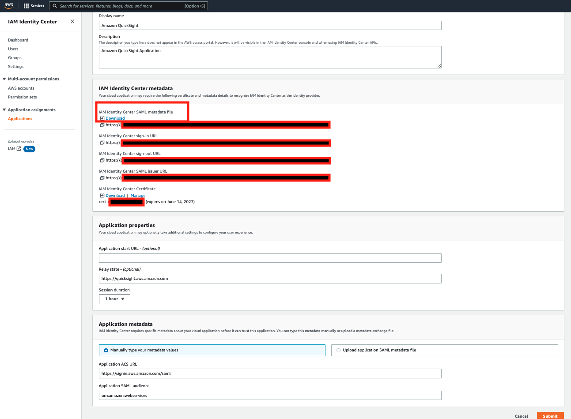The height and width of the screenshot is (419, 571).
Task: Click the certificate expiry date text
Action: pos(170,202)
